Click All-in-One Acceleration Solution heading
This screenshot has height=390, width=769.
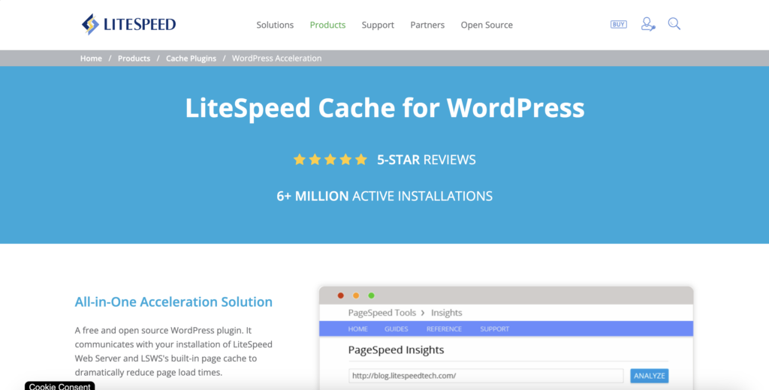click(173, 301)
